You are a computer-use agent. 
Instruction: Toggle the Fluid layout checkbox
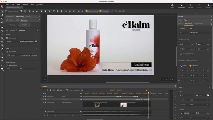point(101,11)
